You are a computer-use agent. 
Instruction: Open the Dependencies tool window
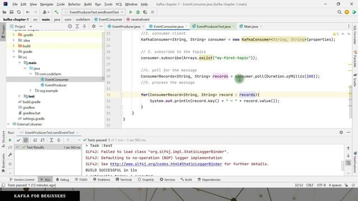[209, 180]
